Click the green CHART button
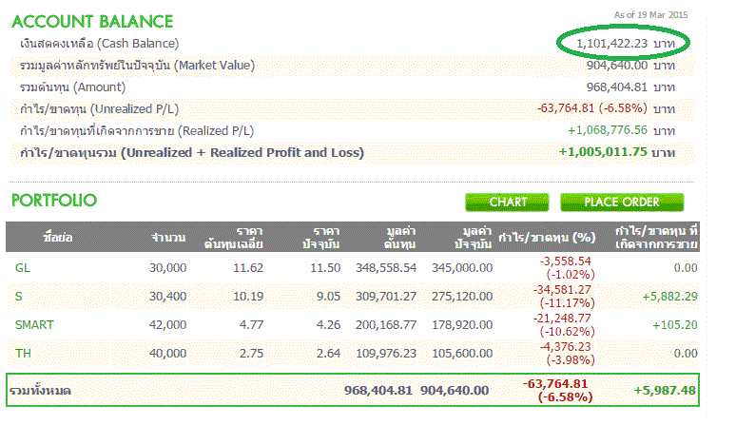 [x=508, y=202]
